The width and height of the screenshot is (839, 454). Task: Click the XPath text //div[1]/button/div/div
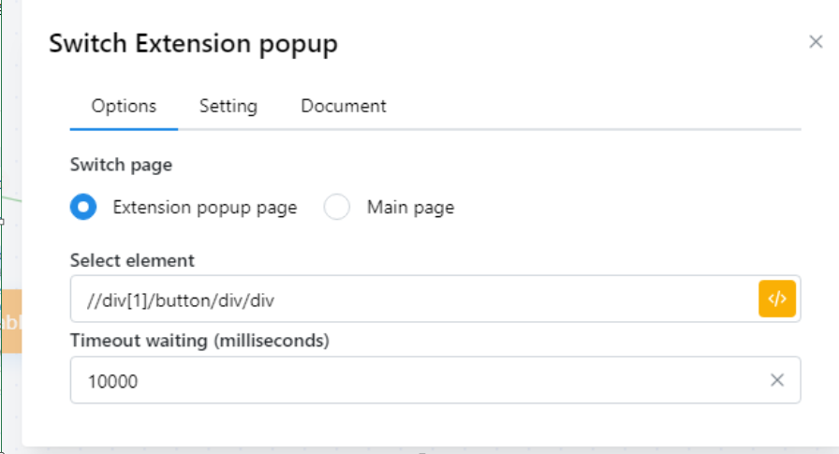click(181, 300)
